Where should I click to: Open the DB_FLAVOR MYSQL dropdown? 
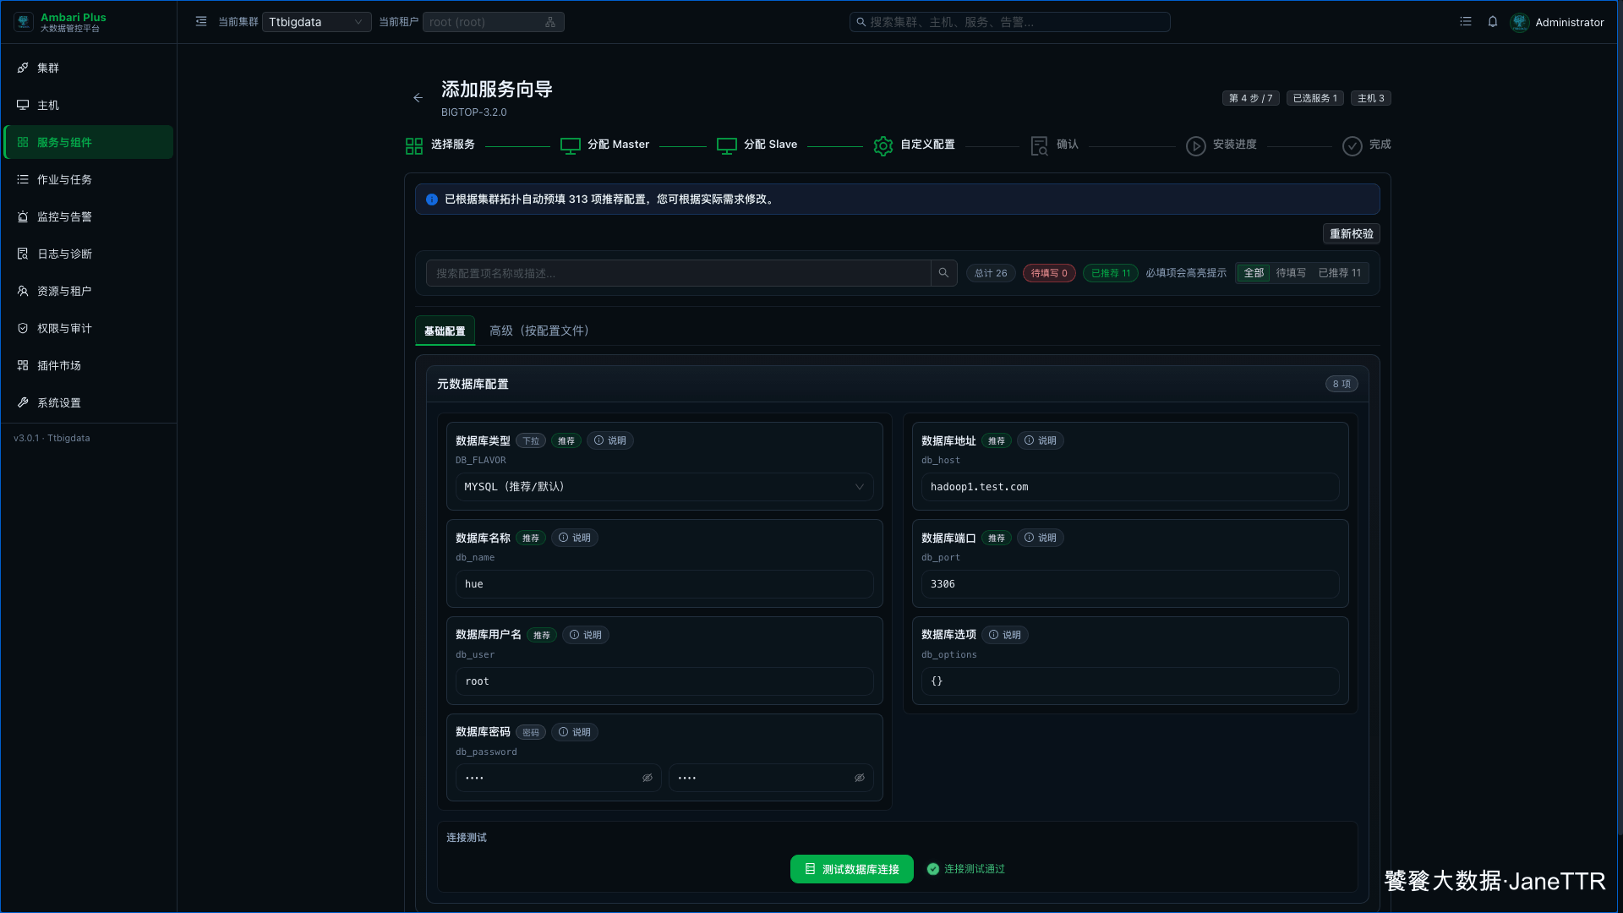(x=664, y=487)
